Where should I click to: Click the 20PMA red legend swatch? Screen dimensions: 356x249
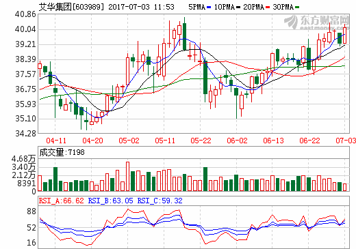click(x=268, y=8)
